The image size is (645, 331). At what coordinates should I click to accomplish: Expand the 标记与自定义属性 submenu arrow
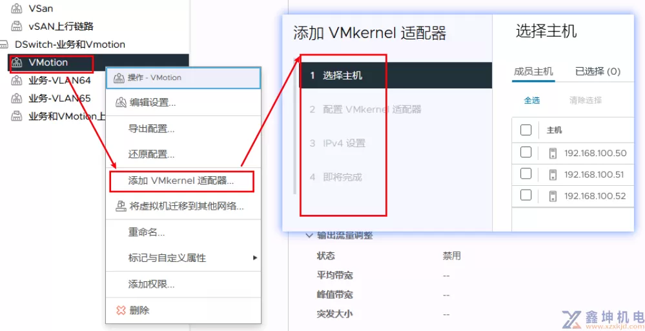pos(255,258)
